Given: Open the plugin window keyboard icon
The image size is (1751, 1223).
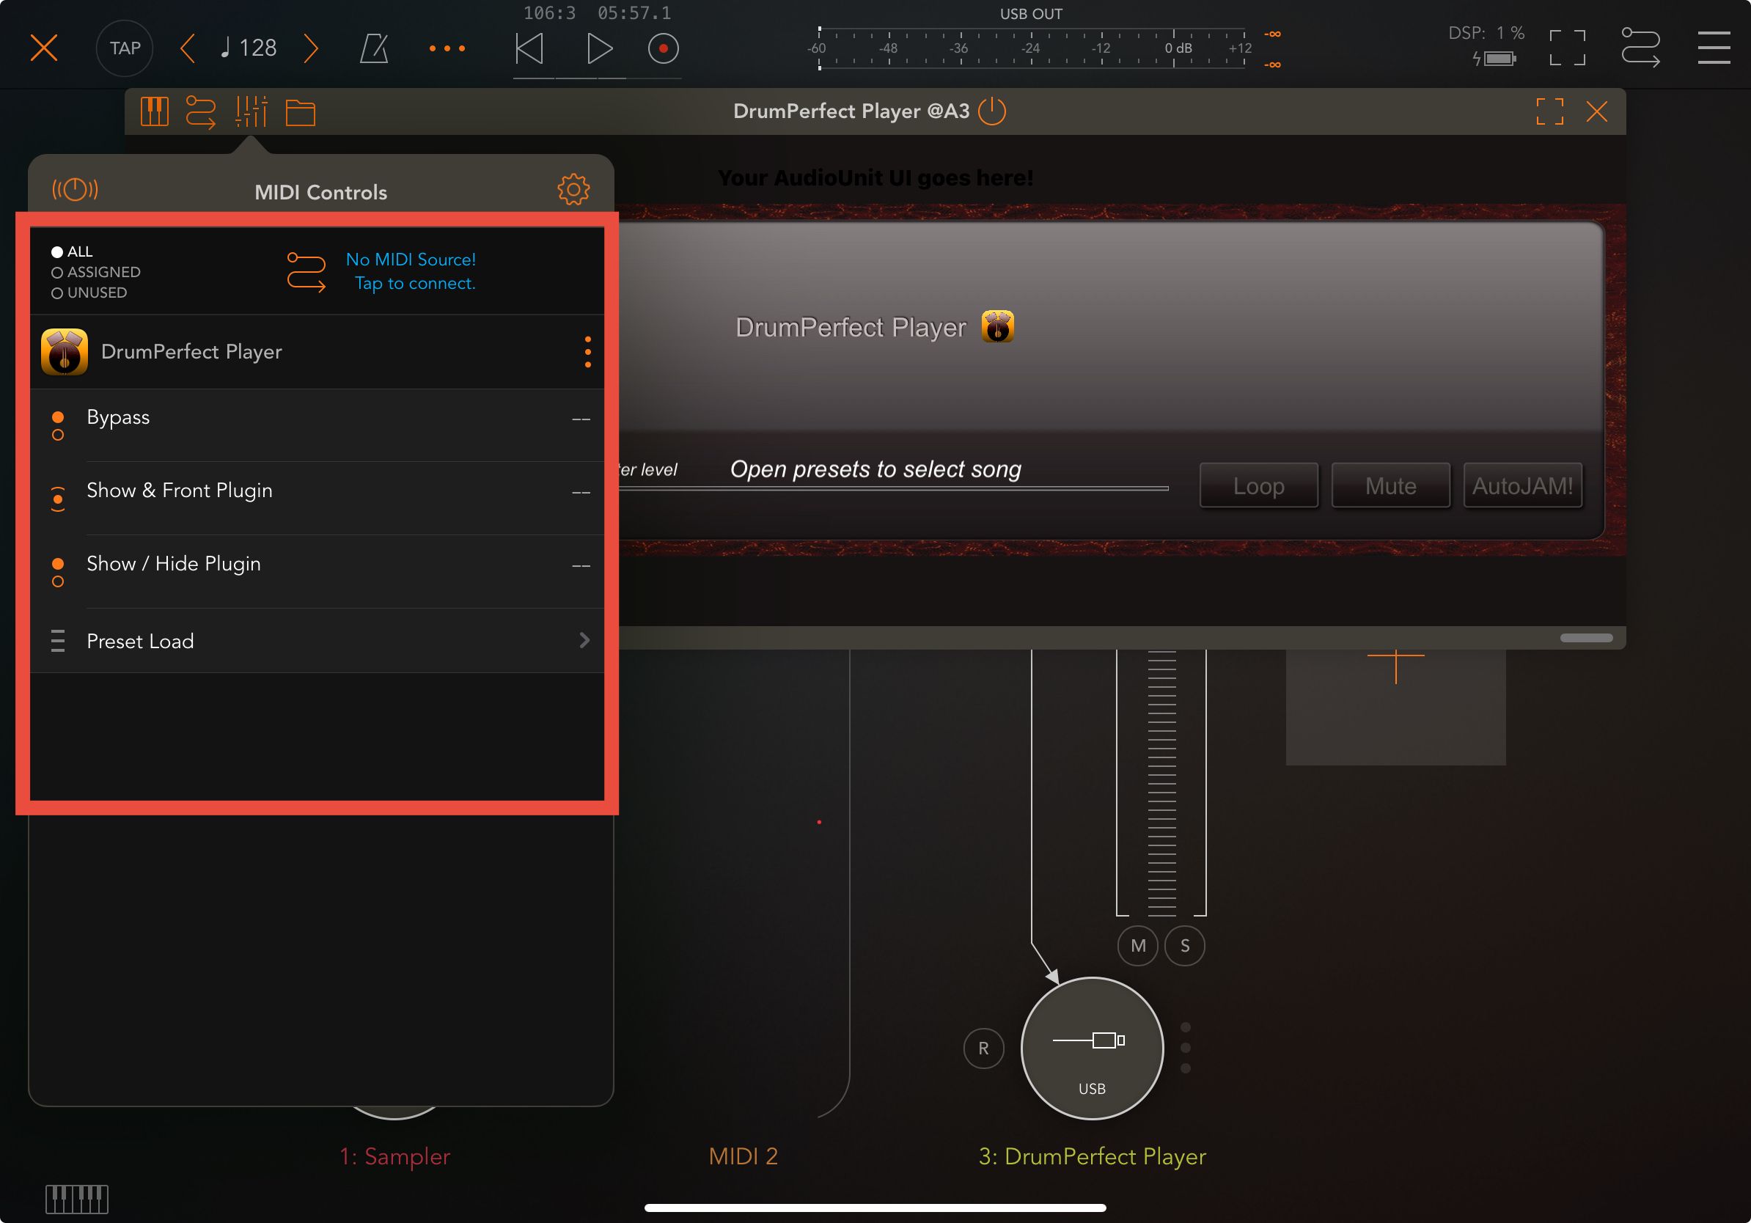Looking at the screenshot, I should coord(155,112).
